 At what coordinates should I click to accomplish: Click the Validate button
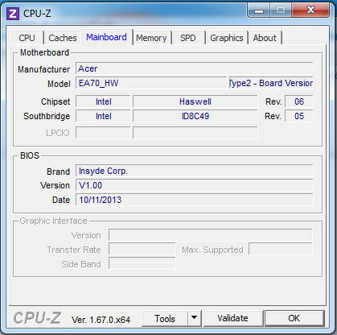[x=232, y=318]
